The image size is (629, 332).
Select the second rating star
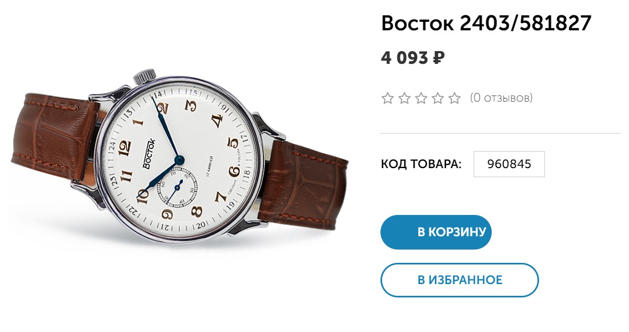(404, 98)
